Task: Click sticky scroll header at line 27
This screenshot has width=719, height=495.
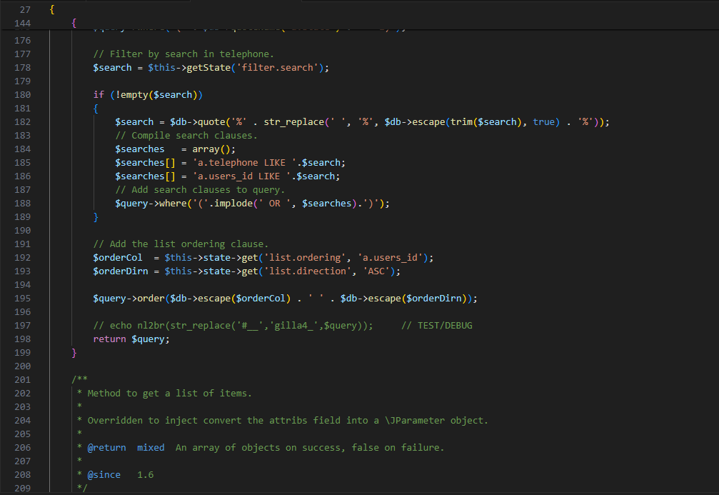Action: (x=51, y=9)
